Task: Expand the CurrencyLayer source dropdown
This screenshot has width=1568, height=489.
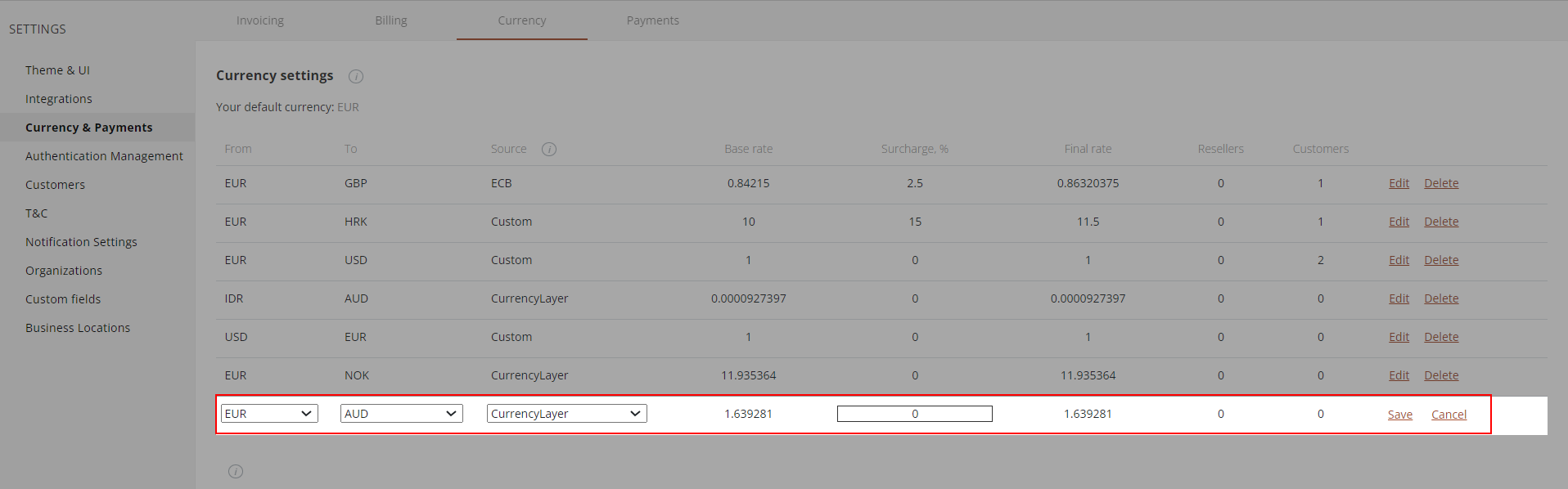Action: [567, 414]
